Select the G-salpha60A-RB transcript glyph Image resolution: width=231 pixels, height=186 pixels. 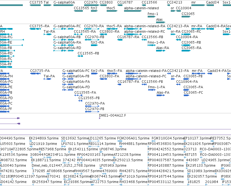64,40
